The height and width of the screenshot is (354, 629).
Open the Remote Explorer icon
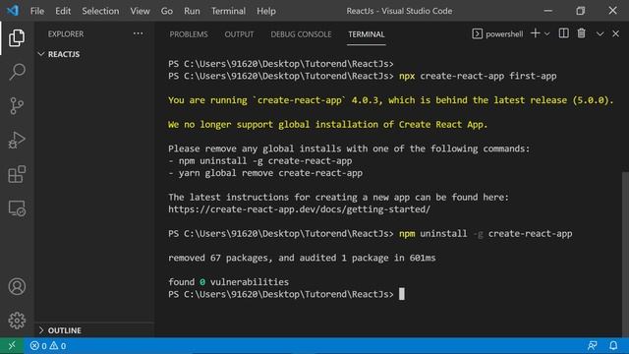(17, 208)
